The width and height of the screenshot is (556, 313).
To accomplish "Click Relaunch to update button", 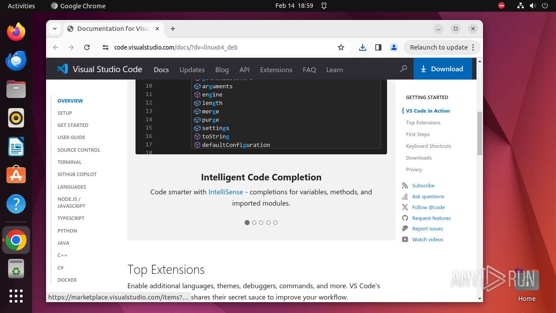I will (x=442, y=47).
